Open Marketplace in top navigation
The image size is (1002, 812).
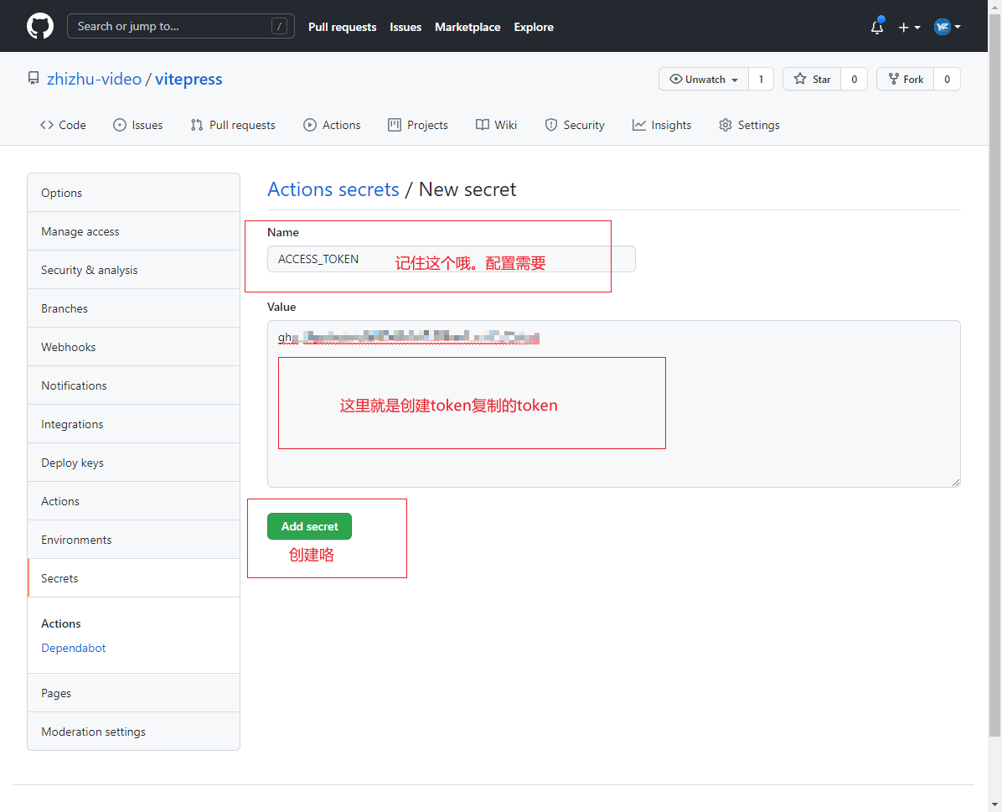[467, 27]
